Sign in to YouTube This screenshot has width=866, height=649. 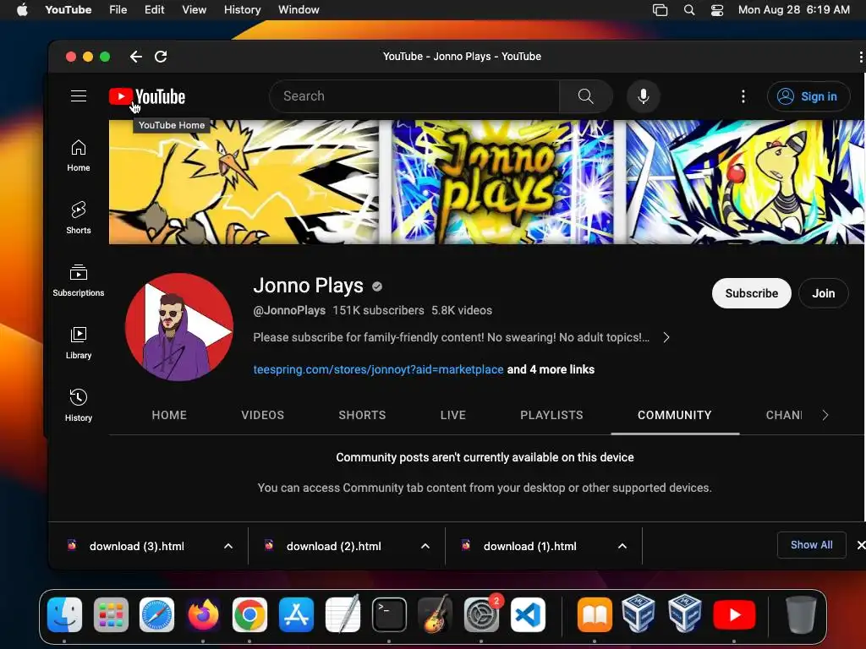tap(808, 96)
